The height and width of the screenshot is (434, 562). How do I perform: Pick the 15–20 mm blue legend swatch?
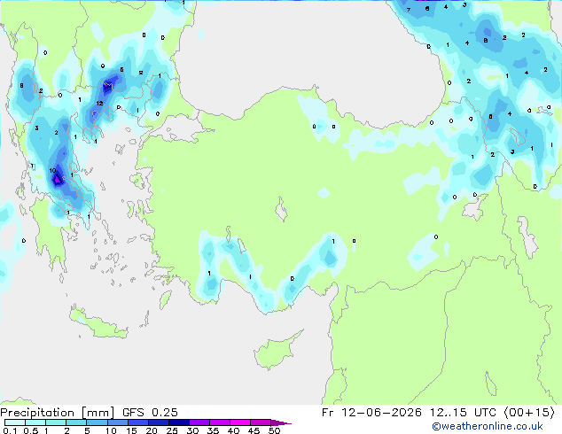tap(138, 422)
